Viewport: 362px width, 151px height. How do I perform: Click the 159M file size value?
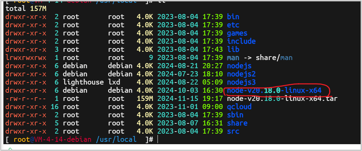point(145,99)
